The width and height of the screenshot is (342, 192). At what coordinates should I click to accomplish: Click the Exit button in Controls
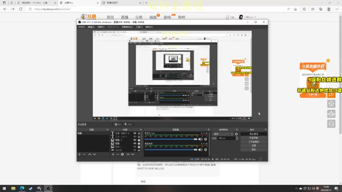coord(254,150)
